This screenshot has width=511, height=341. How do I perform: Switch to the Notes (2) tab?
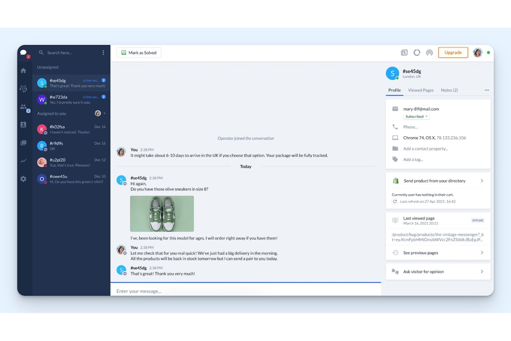click(449, 90)
